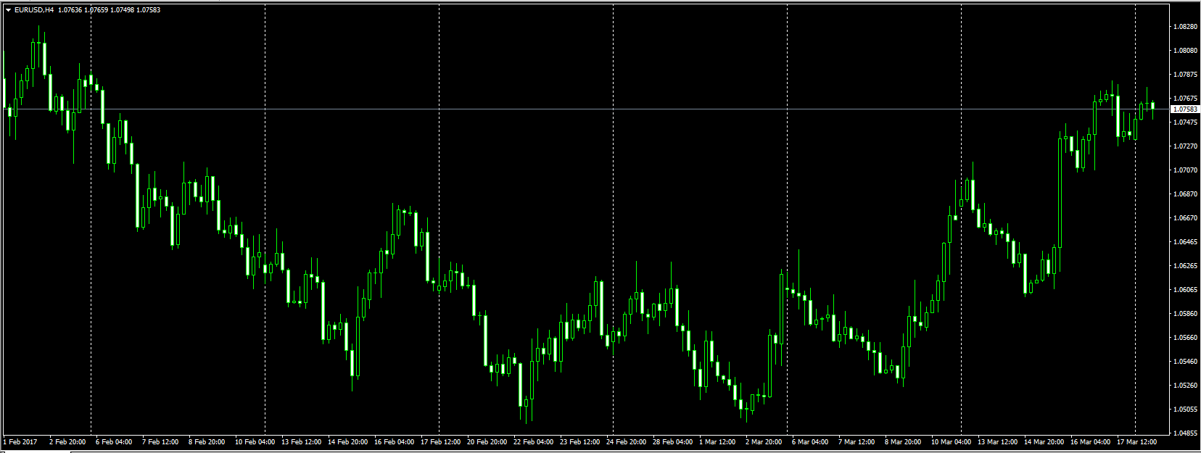Pick the 1.05460 price scale label
Image resolution: width=1201 pixels, height=453 pixels.
1185,362
